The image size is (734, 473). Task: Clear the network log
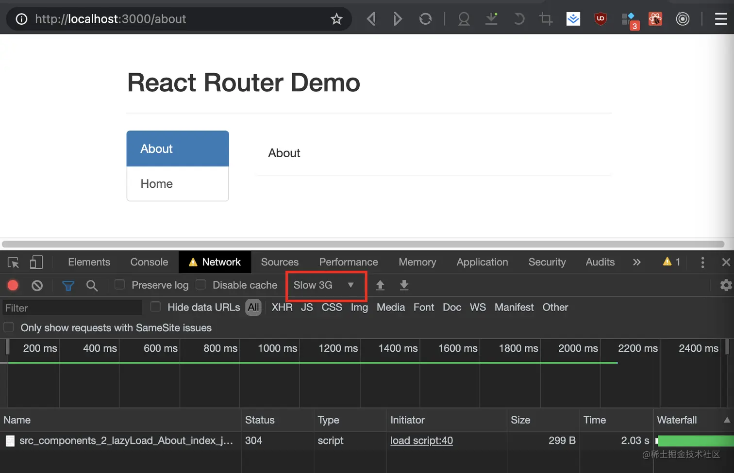[37, 285]
